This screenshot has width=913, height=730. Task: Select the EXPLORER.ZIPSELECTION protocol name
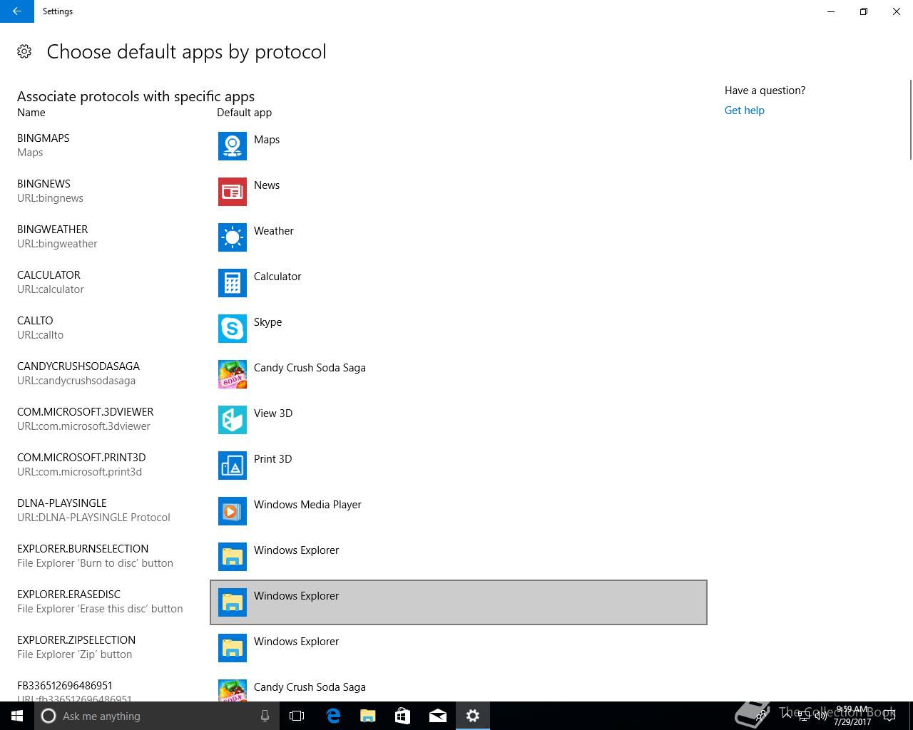tap(76, 640)
